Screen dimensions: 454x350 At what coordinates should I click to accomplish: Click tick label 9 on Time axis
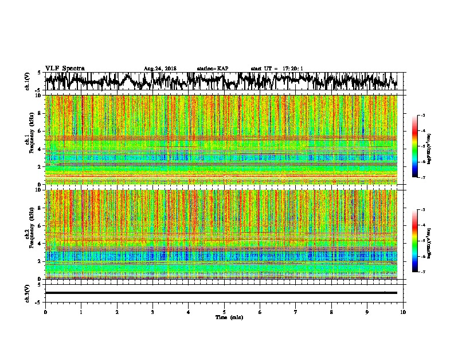(367, 312)
